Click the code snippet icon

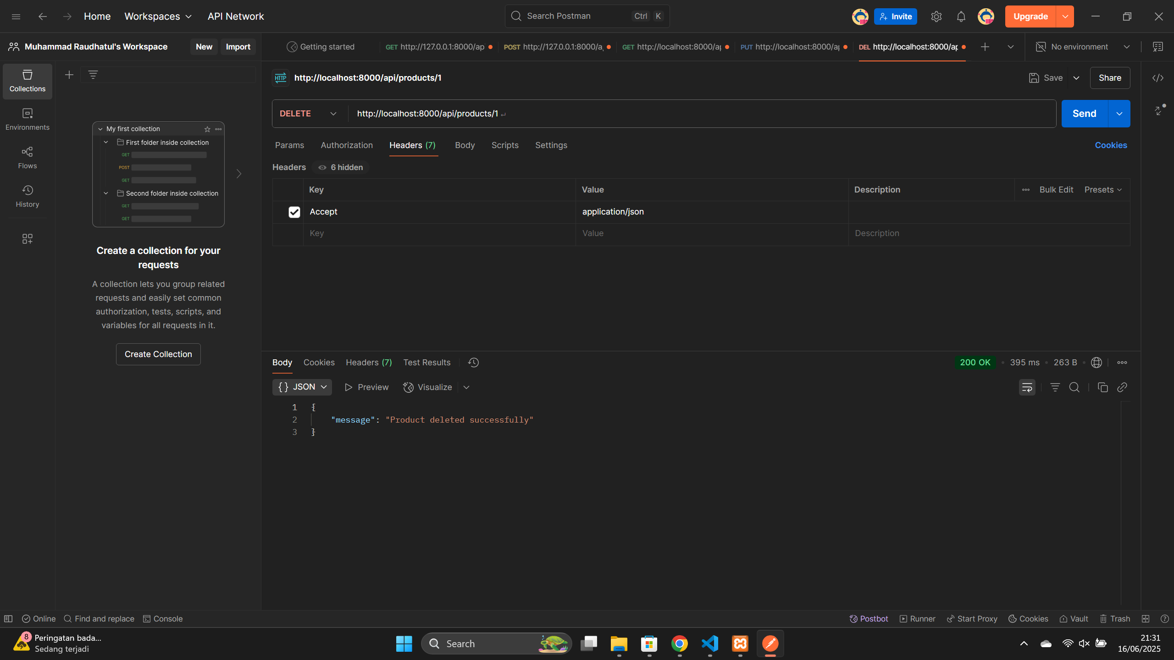pos(1158,78)
